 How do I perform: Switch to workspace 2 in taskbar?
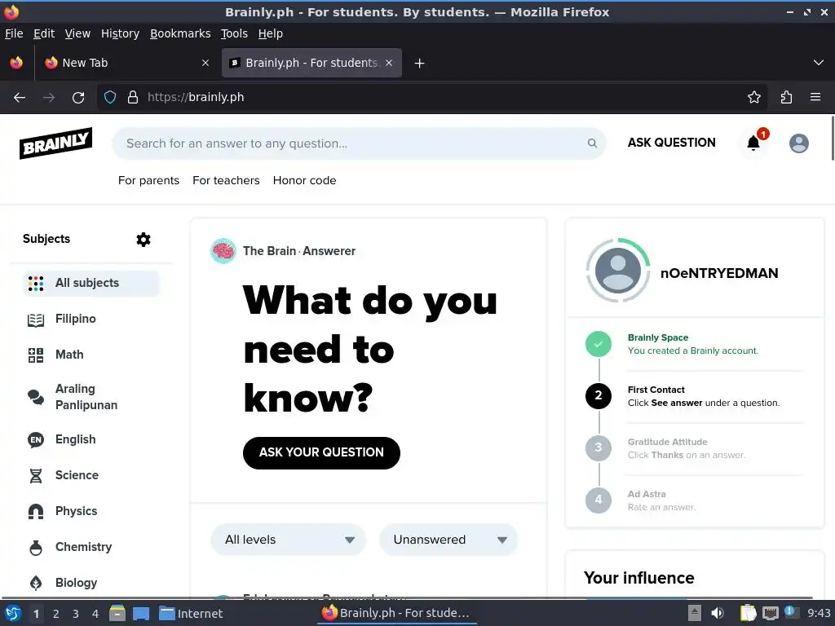55,614
